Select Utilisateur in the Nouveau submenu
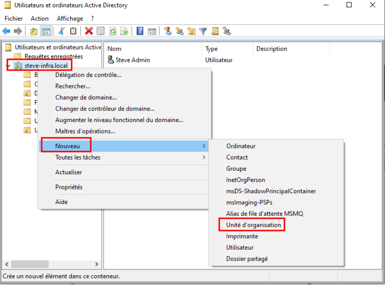The width and height of the screenshot is (385, 285). point(240,247)
